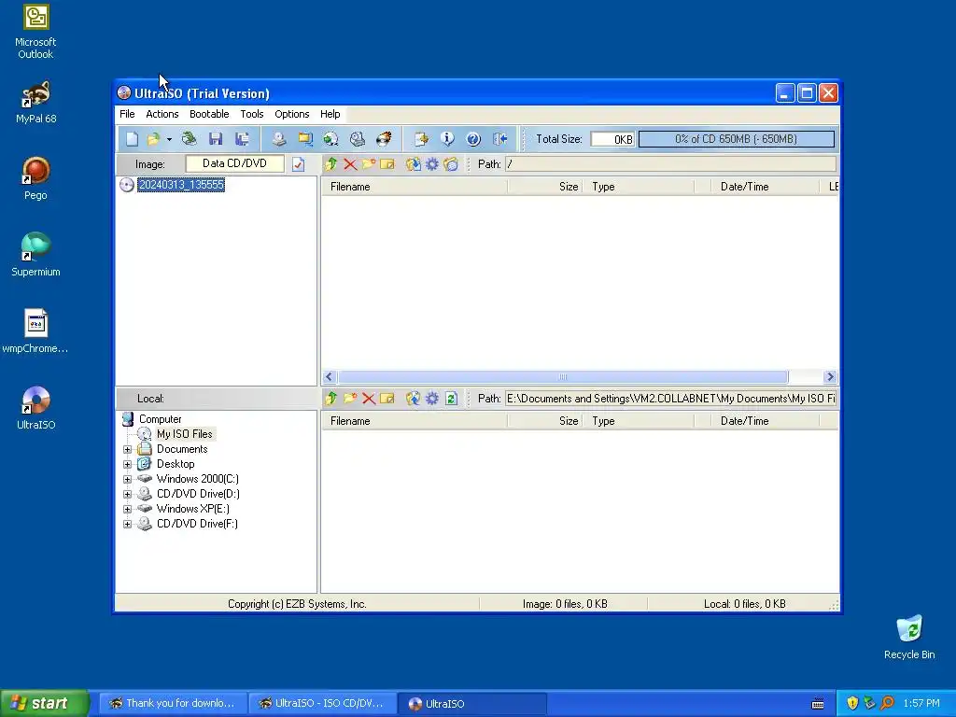The height and width of the screenshot is (717, 956).
Task: Click Set Boot File icon in image toolbar
Action: pos(451,164)
